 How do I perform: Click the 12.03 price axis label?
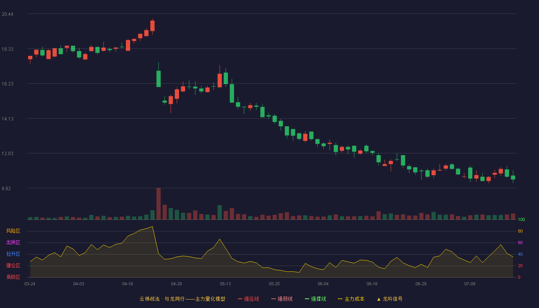pyautogui.click(x=7, y=154)
